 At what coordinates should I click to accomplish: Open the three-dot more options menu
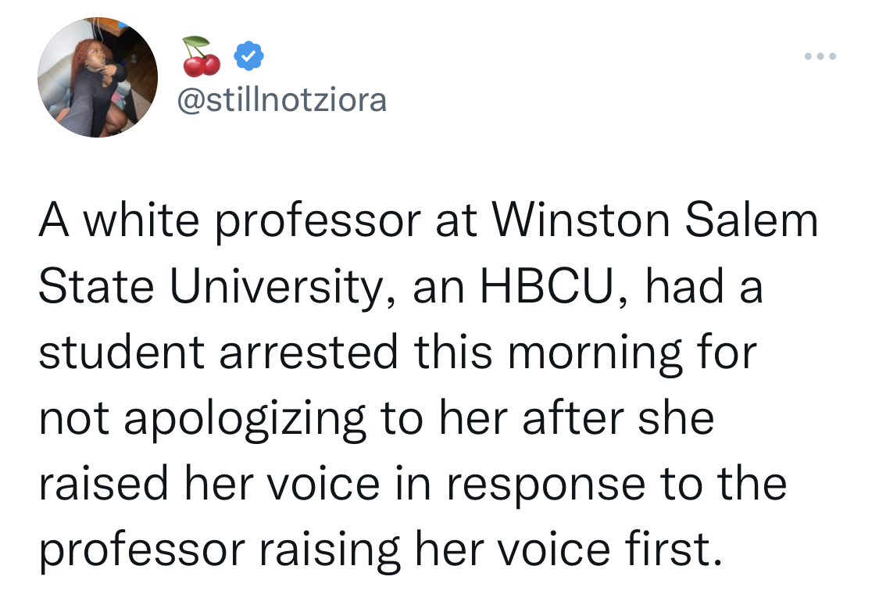[820, 56]
